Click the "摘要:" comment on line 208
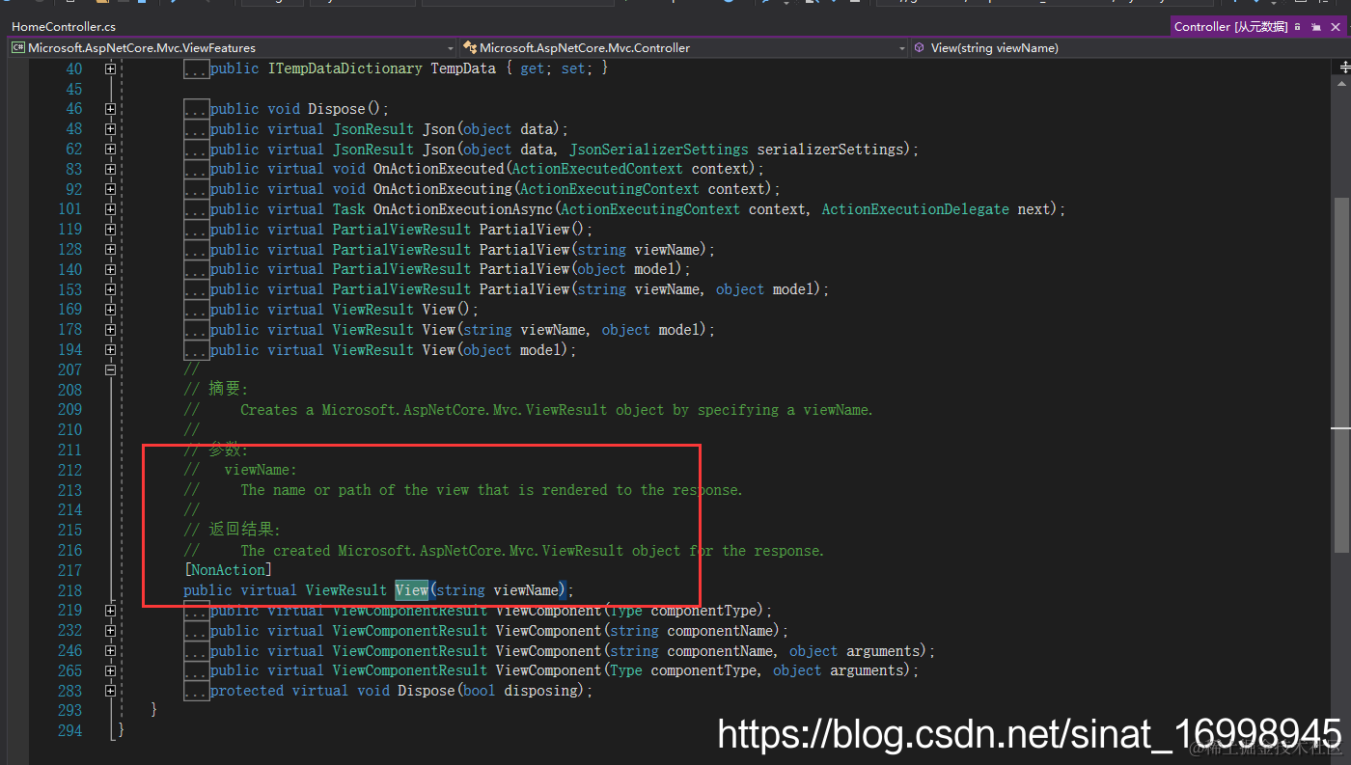 (229, 390)
